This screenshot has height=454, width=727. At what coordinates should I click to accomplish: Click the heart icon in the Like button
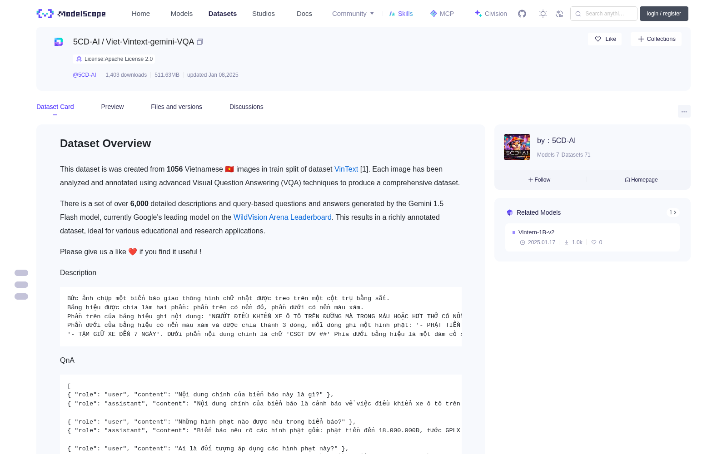point(598,39)
